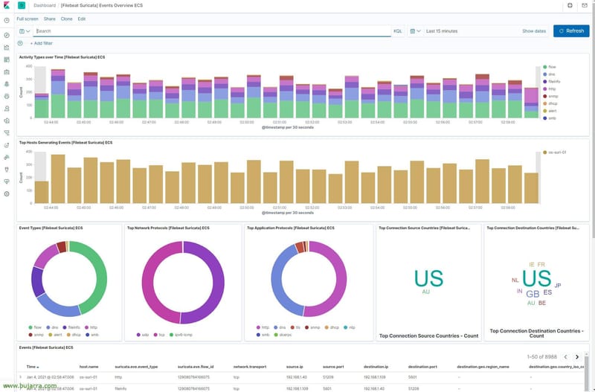Open Management gear icon at sidebar bottom
The height and width of the screenshot is (392, 595).
pos(7,193)
